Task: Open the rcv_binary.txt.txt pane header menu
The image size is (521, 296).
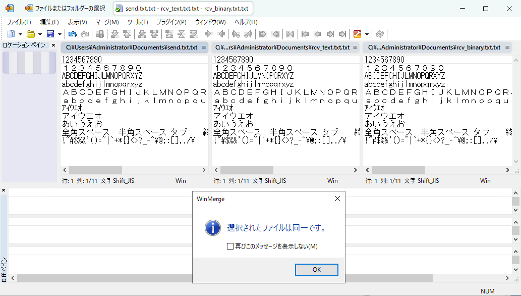Action: tap(507, 47)
